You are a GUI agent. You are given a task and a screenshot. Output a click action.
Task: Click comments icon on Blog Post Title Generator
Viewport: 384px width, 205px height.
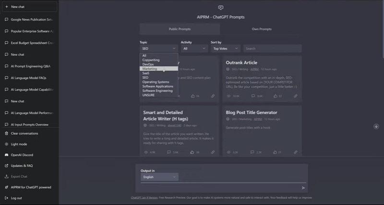[252, 152]
